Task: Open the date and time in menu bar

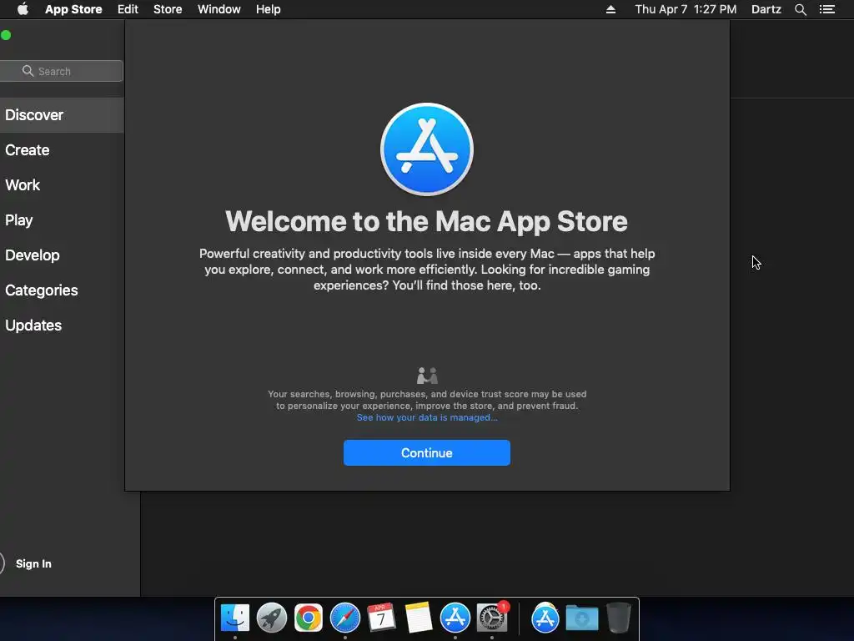Action: coord(686,9)
